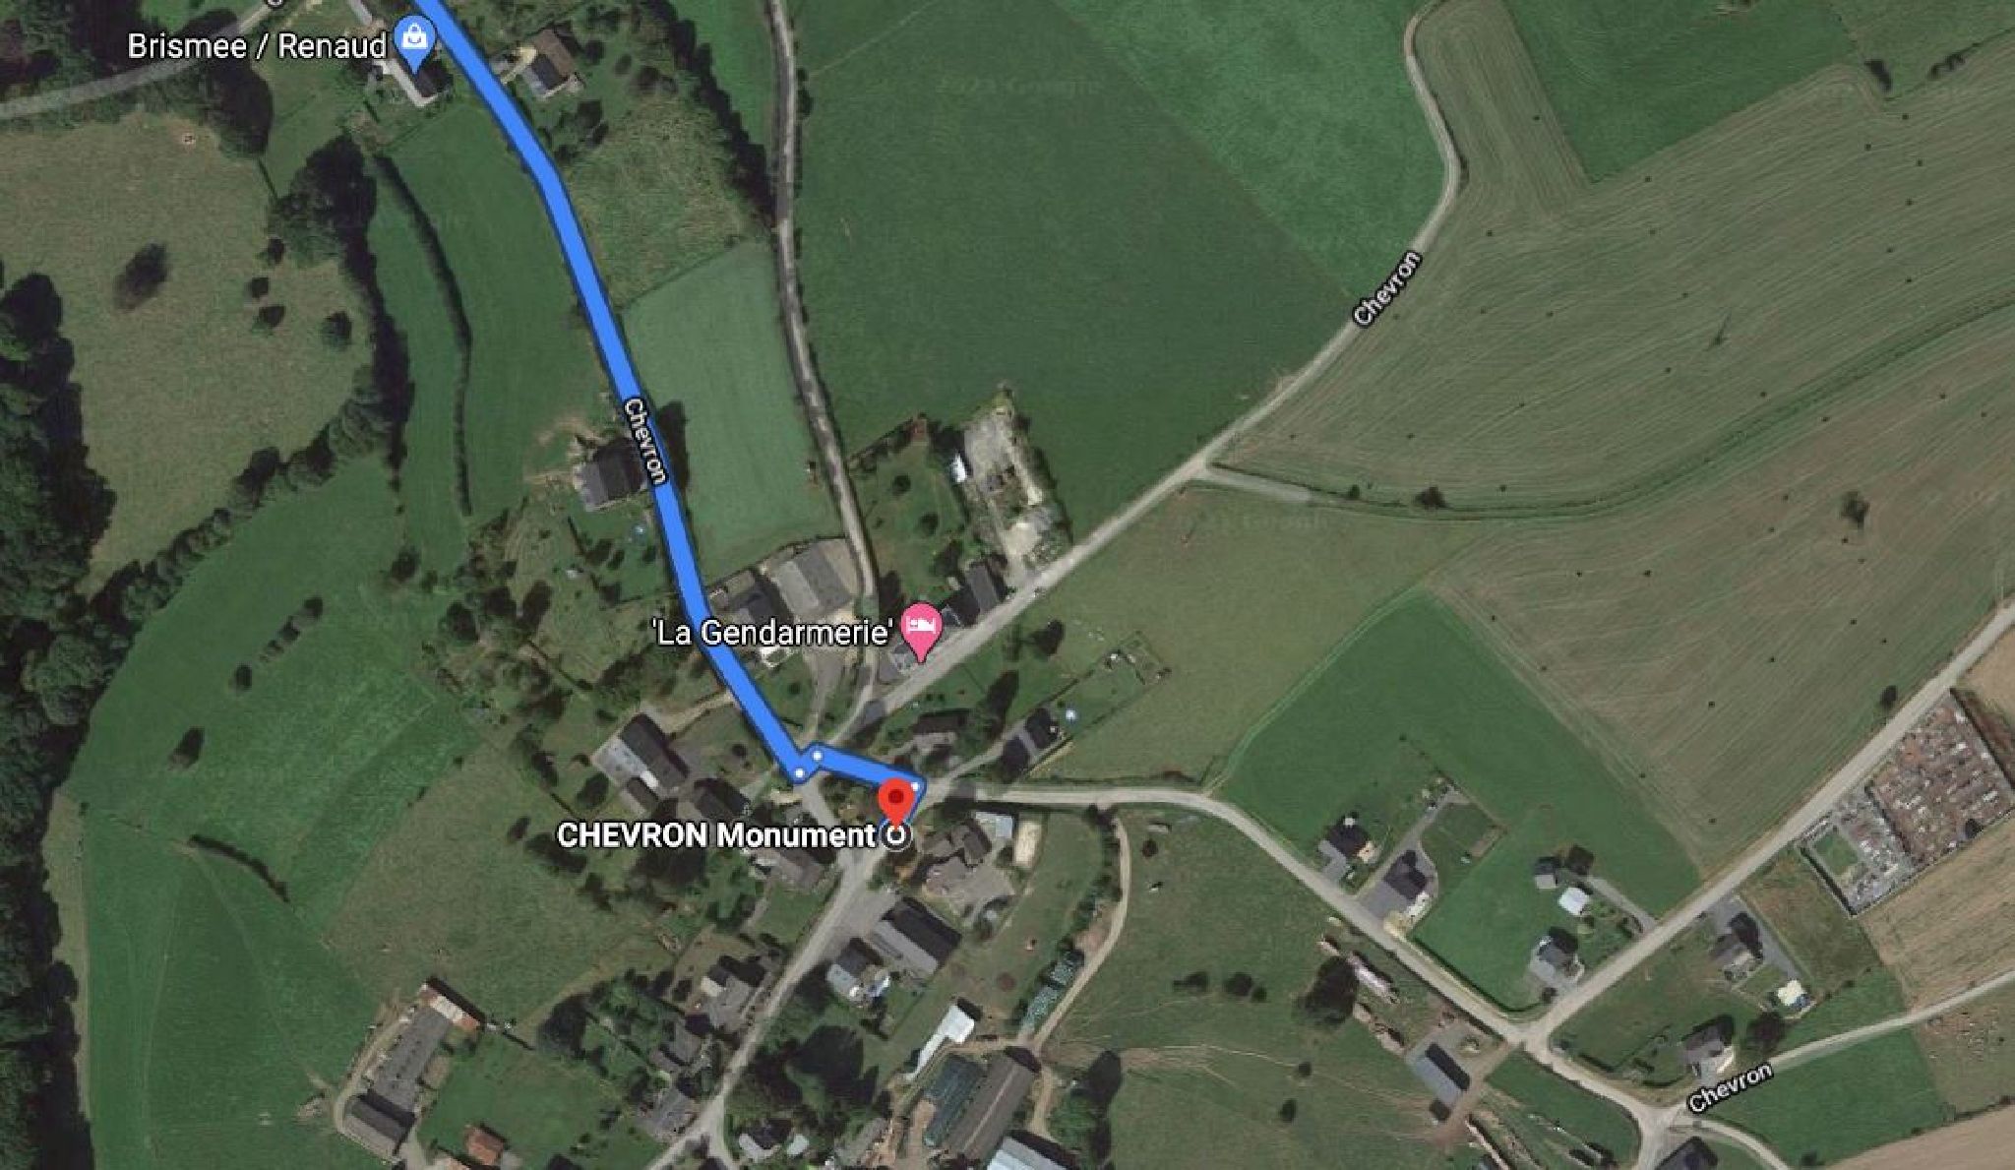Click the blue Brismee / Renaud shopping pin

pyautogui.click(x=414, y=43)
